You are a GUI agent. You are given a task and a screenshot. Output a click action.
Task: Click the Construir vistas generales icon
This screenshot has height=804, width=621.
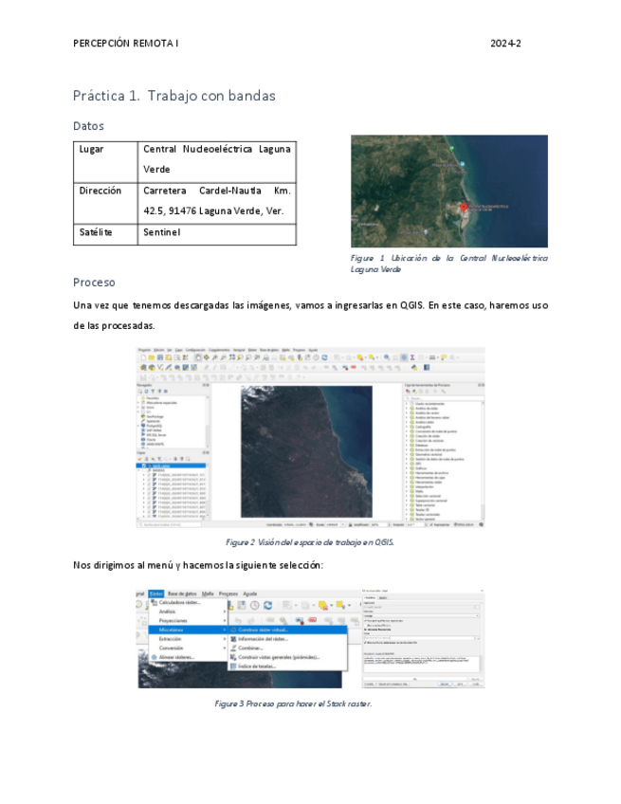233,657
